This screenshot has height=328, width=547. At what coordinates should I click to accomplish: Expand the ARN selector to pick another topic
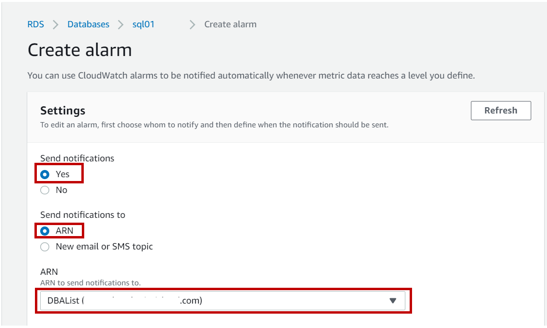393,301
